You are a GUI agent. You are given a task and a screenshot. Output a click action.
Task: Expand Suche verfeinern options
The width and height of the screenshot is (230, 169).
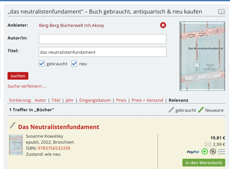27,86
